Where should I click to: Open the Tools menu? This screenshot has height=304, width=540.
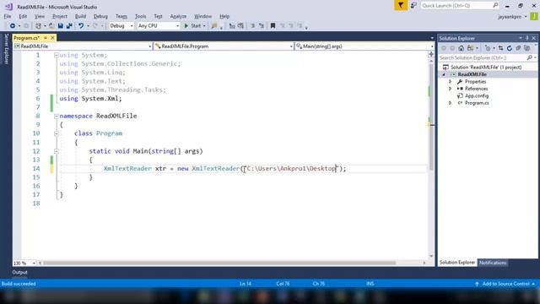tap(141, 16)
